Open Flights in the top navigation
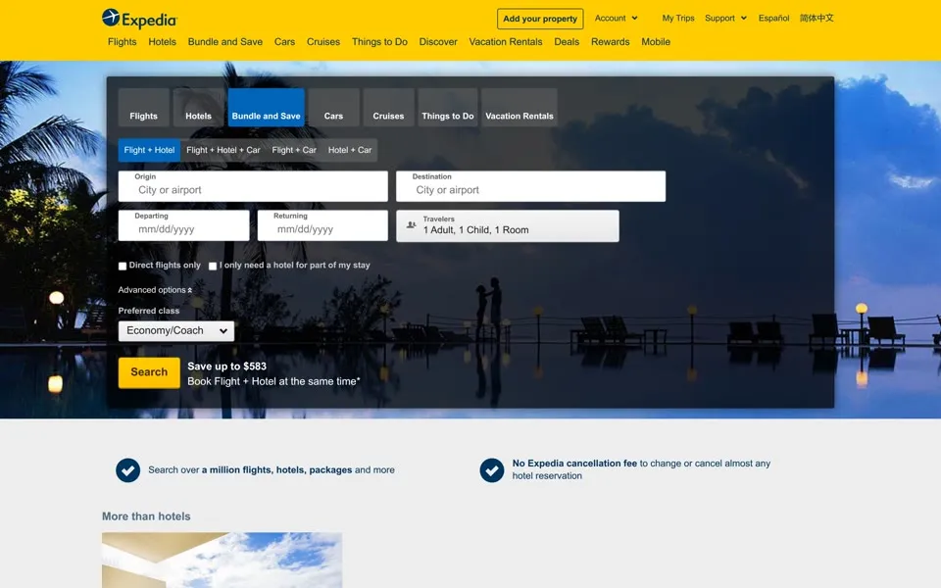 (x=122, y=42)
